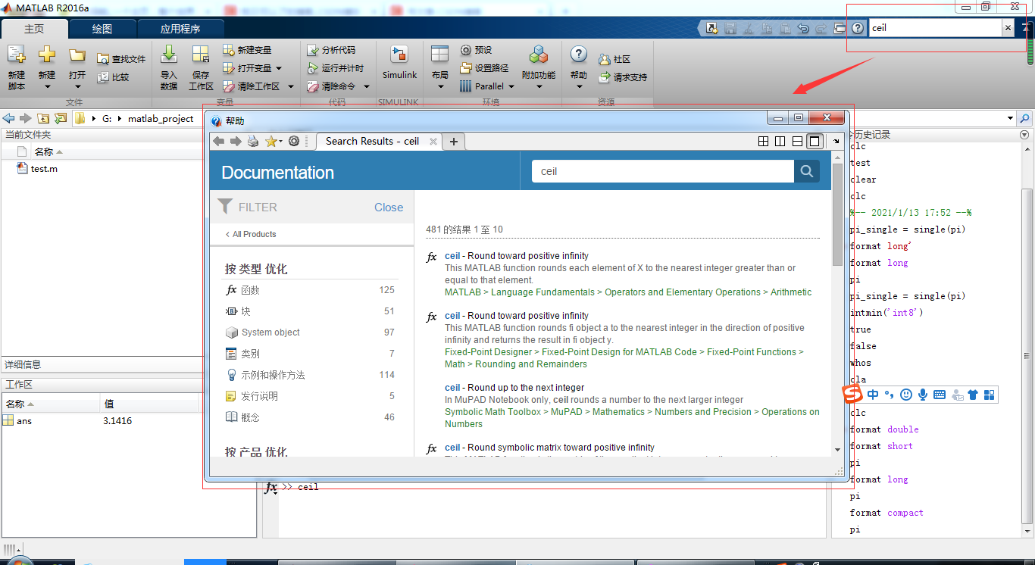Click quick access Help question-mark icon
The image size is (1035, 565).
pos(858,28)
